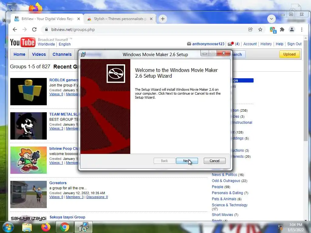Screen dimensions: 311x233
Task: Open the Help link
Action: click(279, 44)
